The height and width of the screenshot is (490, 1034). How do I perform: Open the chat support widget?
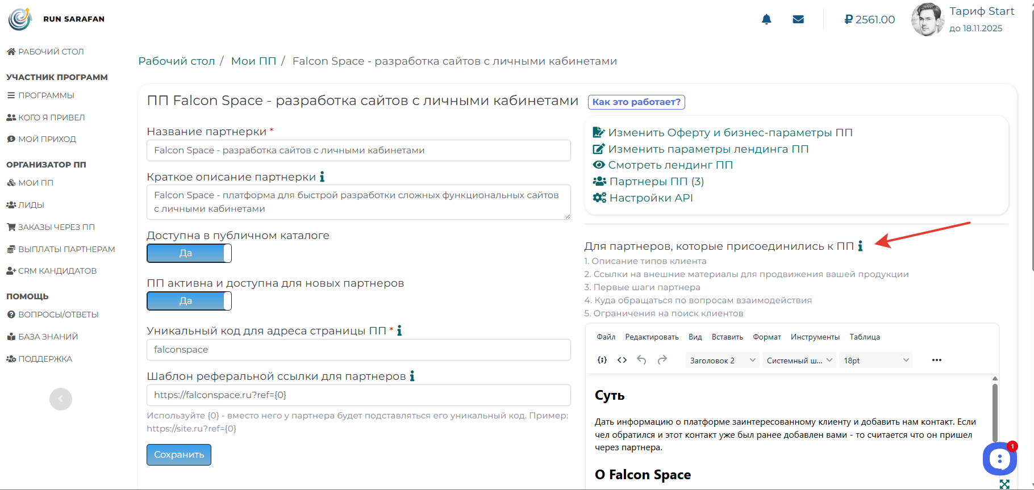(x=999, y=459)
